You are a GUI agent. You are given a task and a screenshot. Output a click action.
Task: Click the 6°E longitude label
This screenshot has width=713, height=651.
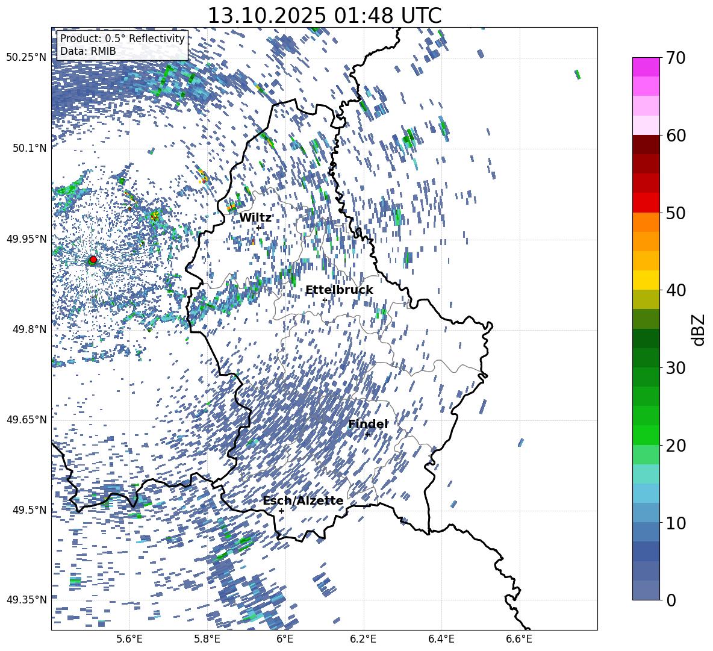285,639
